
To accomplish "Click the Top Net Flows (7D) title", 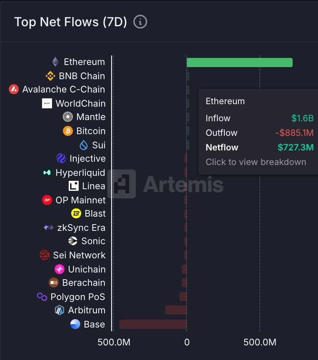I will (71, 22).
